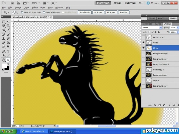Hide the Horse layer
The image size is (179, 134).
143,43
